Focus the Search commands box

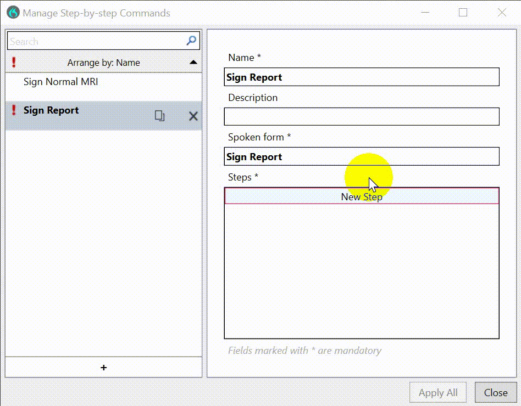[x=96, y=41]
